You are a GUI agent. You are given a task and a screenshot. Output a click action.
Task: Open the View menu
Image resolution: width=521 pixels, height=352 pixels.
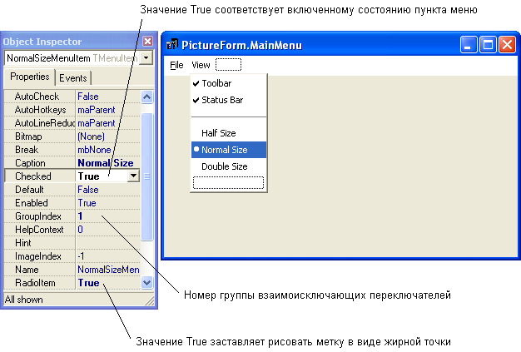(201, 65)
